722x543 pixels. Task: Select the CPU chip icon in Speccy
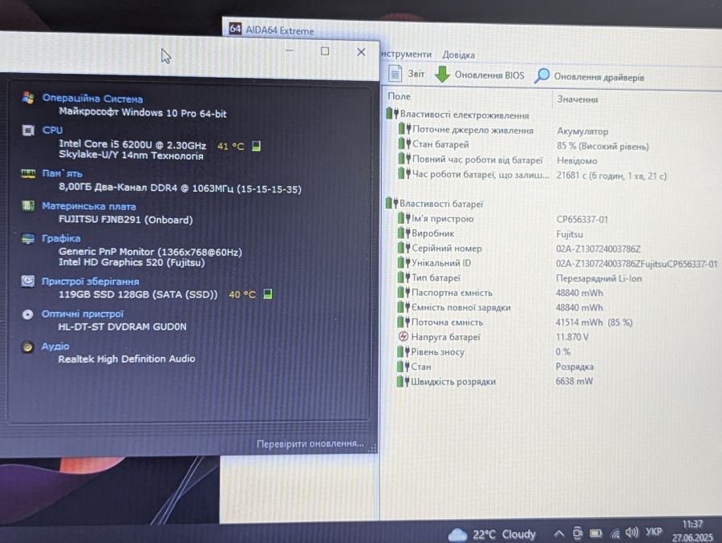click(28, 131)
